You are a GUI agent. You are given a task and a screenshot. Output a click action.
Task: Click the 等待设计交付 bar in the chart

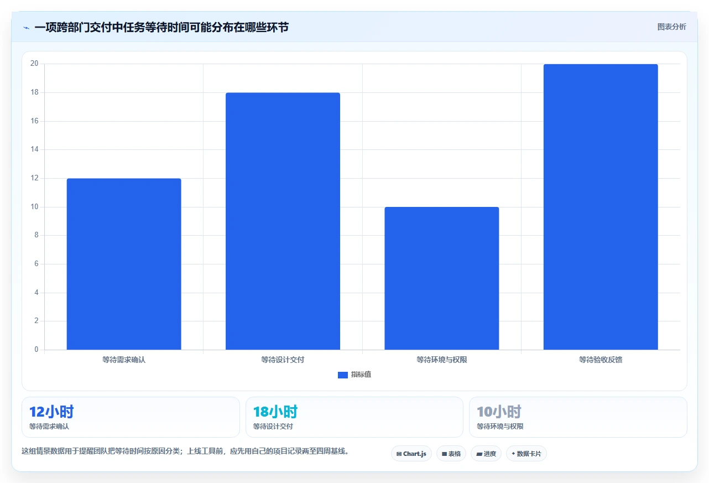click(283, 221)
